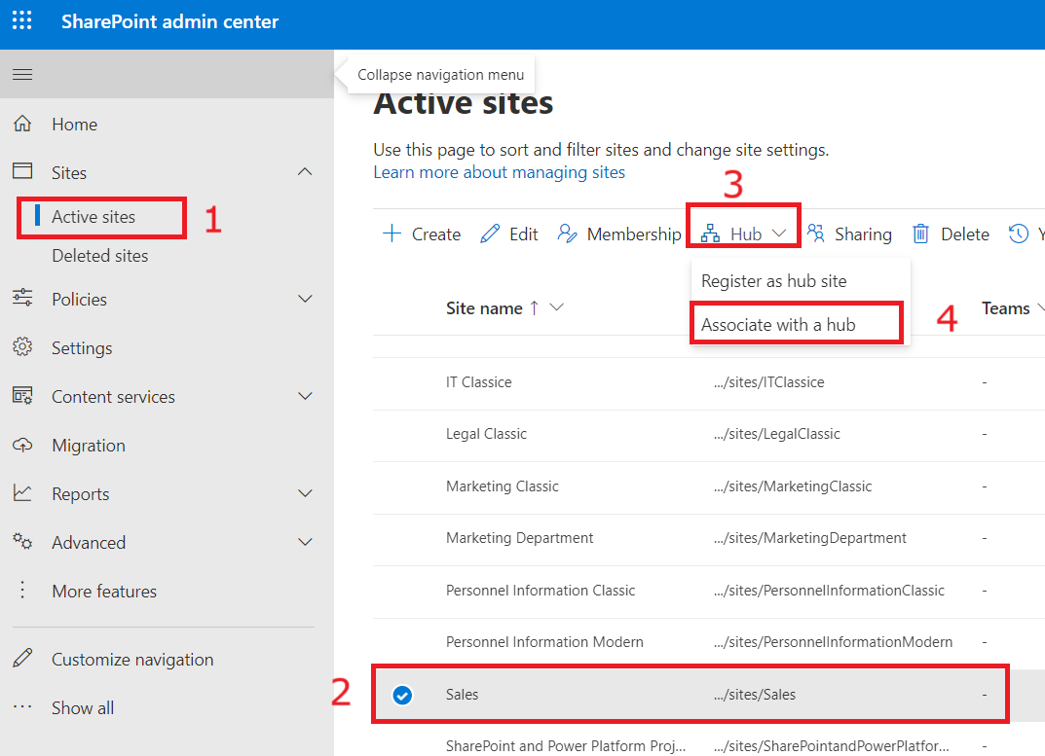Screen dimensions: 1045x756
Task: Open Learn more about managing sites link
Action: [499, 172]
